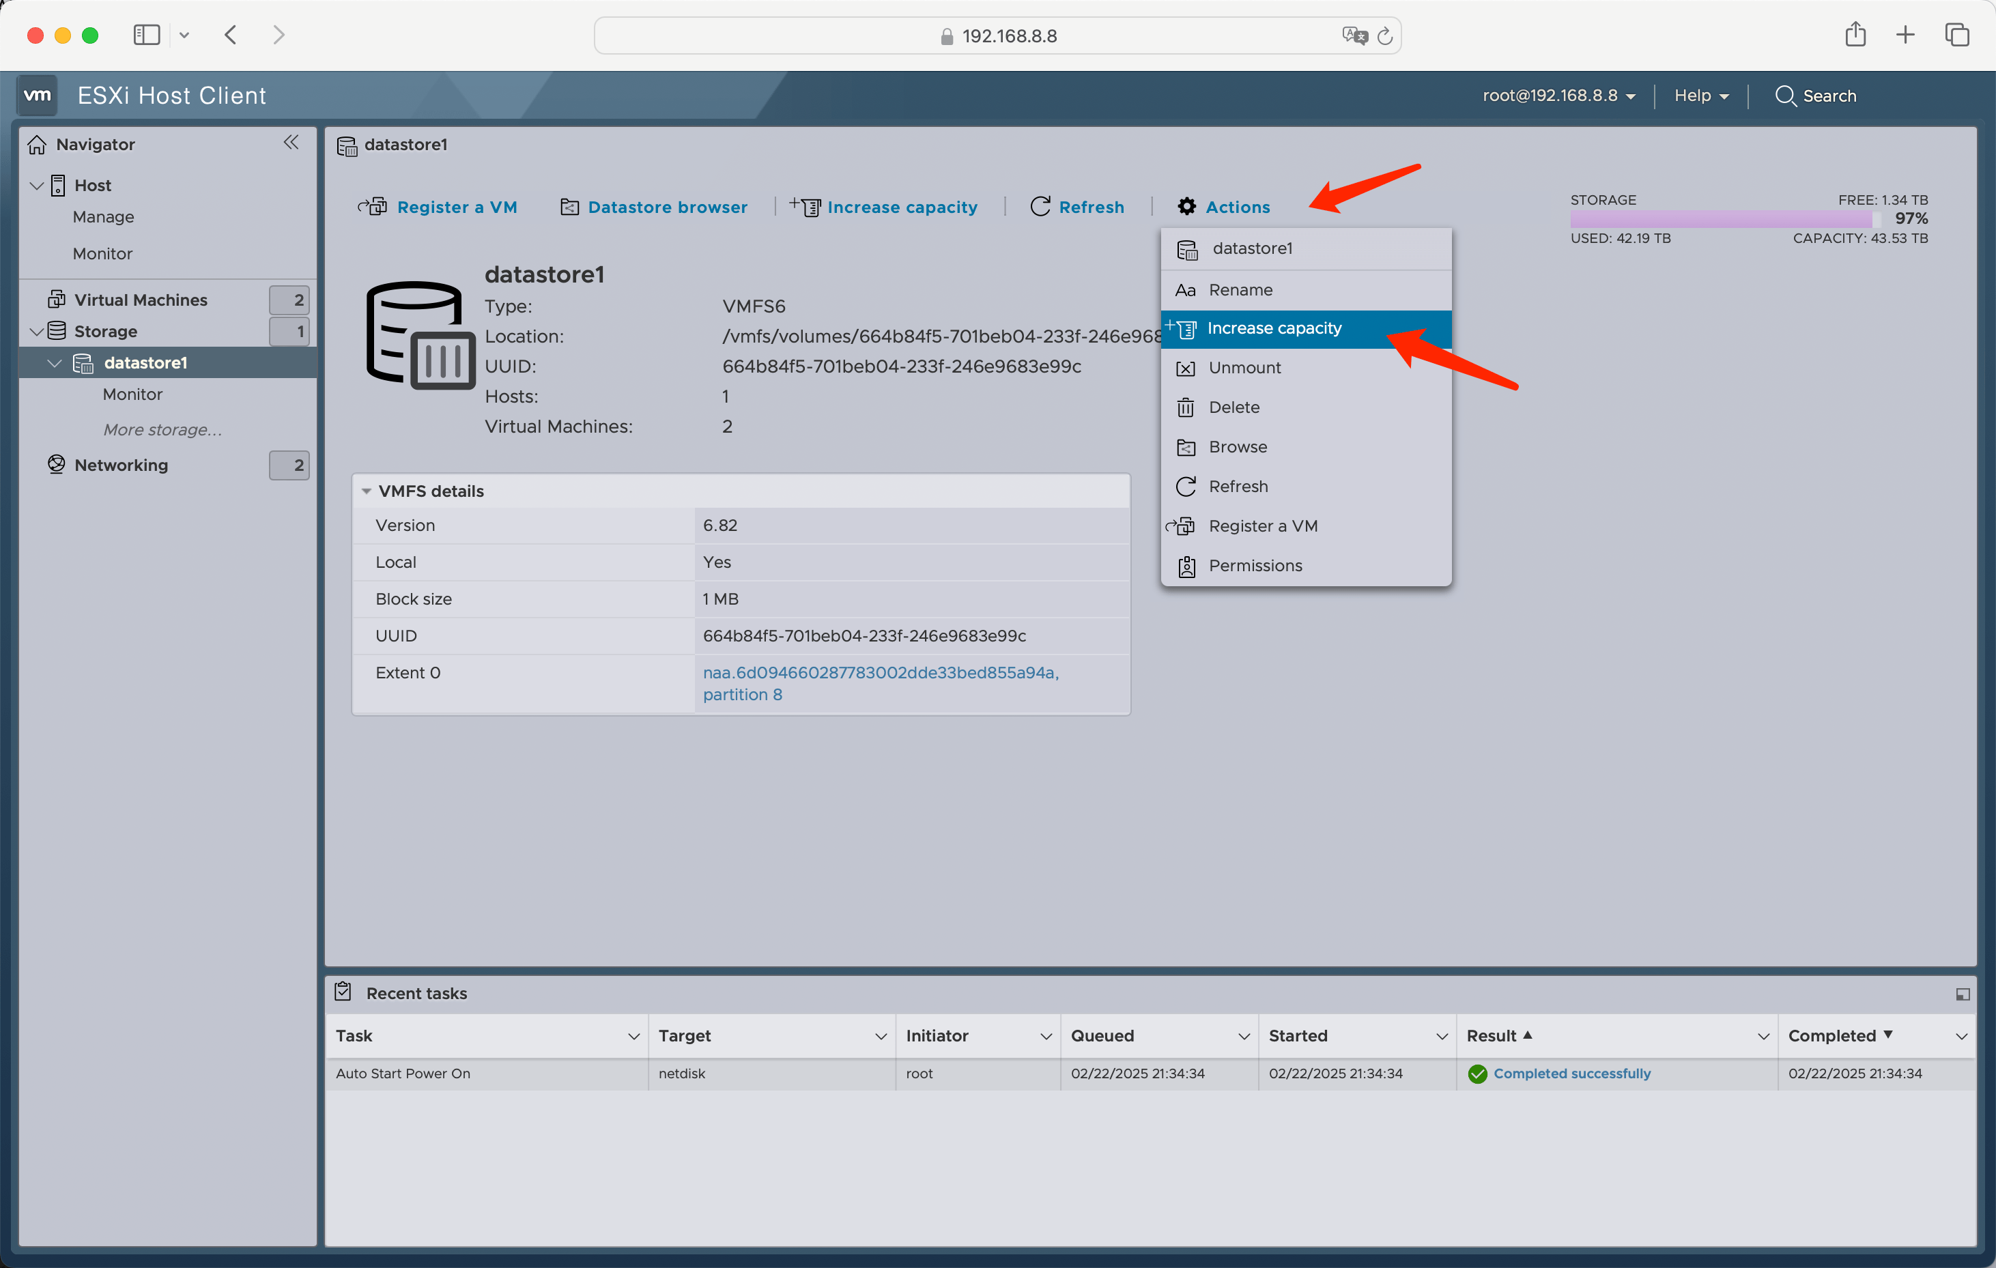Click the Storage stack icon in Navigator
Viewport: 1996px width, 1268px height.
[57, 331]
